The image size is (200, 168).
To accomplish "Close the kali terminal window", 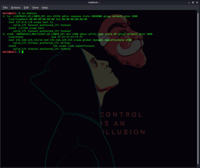I will (197, 3).
